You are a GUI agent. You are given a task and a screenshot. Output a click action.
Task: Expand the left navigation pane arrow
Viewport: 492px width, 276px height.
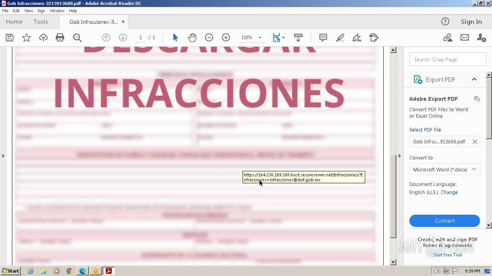pos(3,156)
